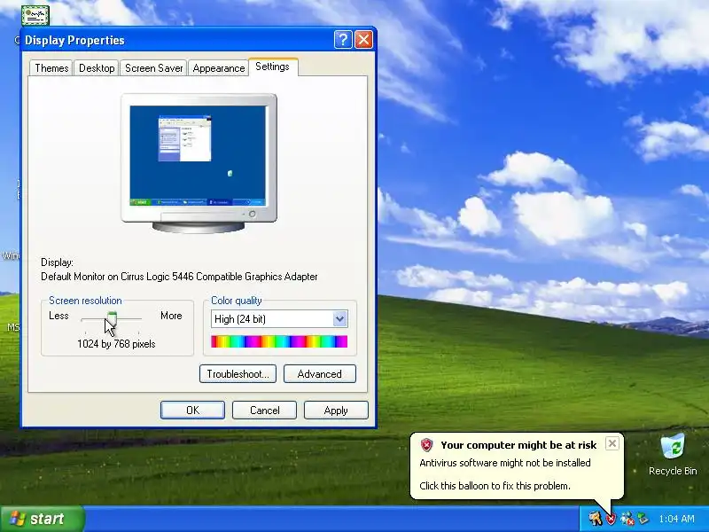Viewport: 709px width, 532px height.
Task: Click the Safely Remove Hardware tray icon
Action: point(643,519)
